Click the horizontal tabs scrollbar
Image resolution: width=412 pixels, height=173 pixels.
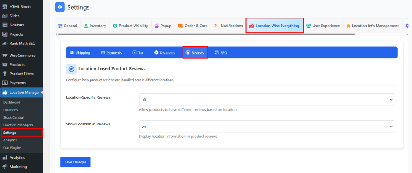click(205, 35)
